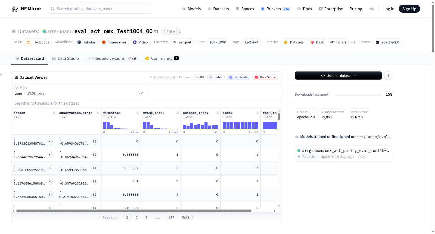Image resolution: width=435 pixels, height=234 pixels.
Task: Expand observation.state JSON in frame_index 2 row
Action: tap(95, 168)
